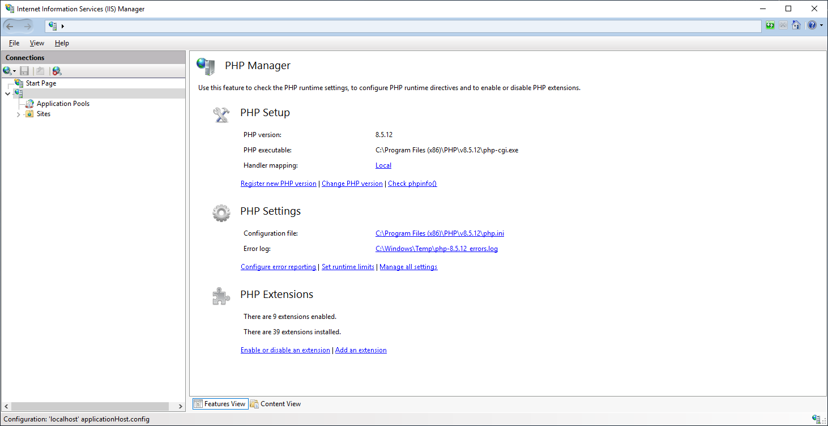Click the status bar network icon
The height and width of the screenshot is (426, 828).
point(817,419)
